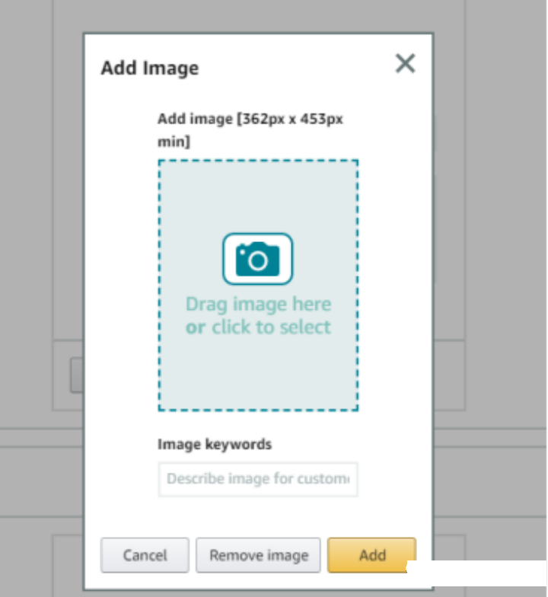Click the bold "or" word in upload prompt
The width and height of the screenshot is (548, 597).
click(196, 328)
